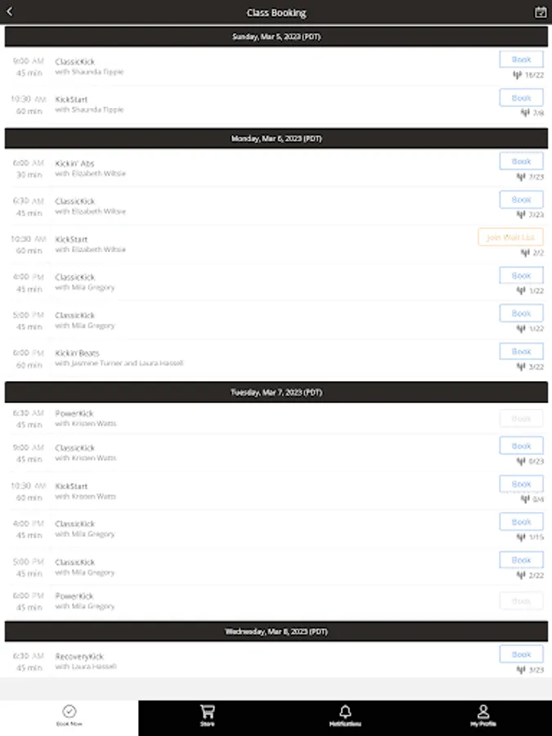Book Monday 6:00 PM Kickin' Beats
The height and width of the screenshot is (736, 552).
(521, 351)
